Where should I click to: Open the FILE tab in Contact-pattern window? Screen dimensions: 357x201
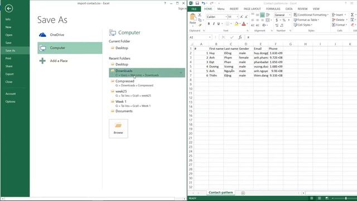(194, 9)
